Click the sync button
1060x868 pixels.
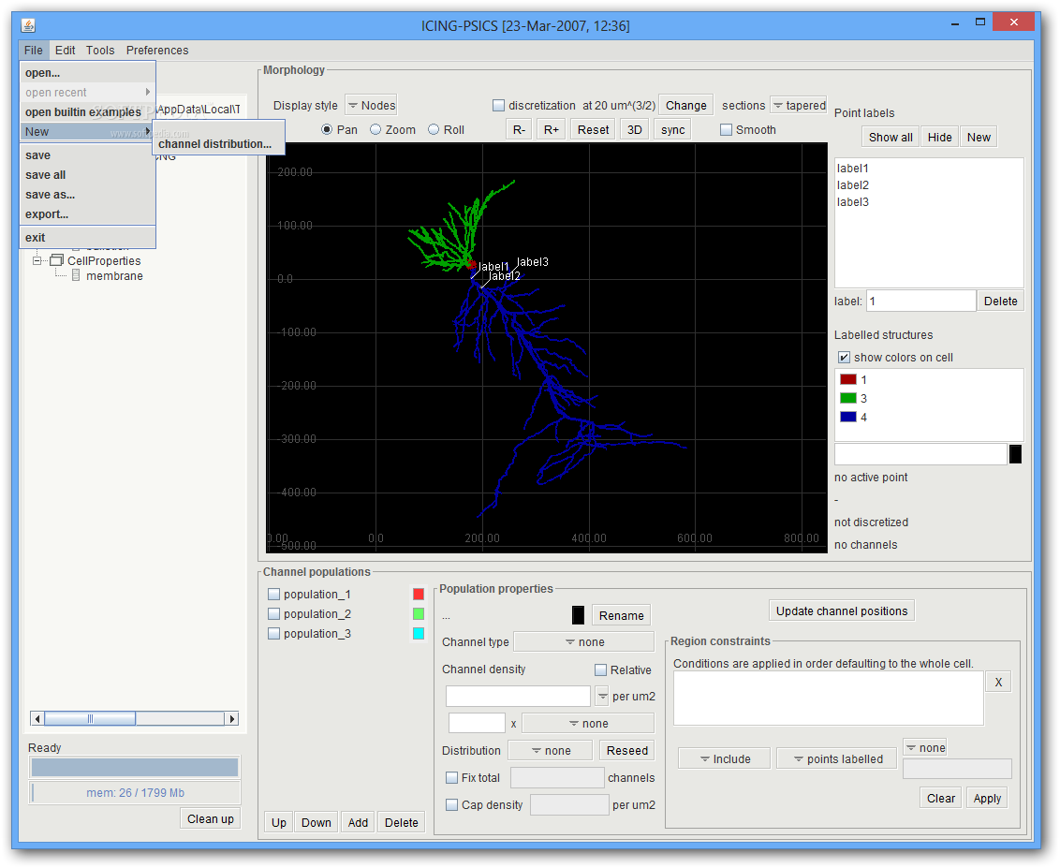point(672,130)
